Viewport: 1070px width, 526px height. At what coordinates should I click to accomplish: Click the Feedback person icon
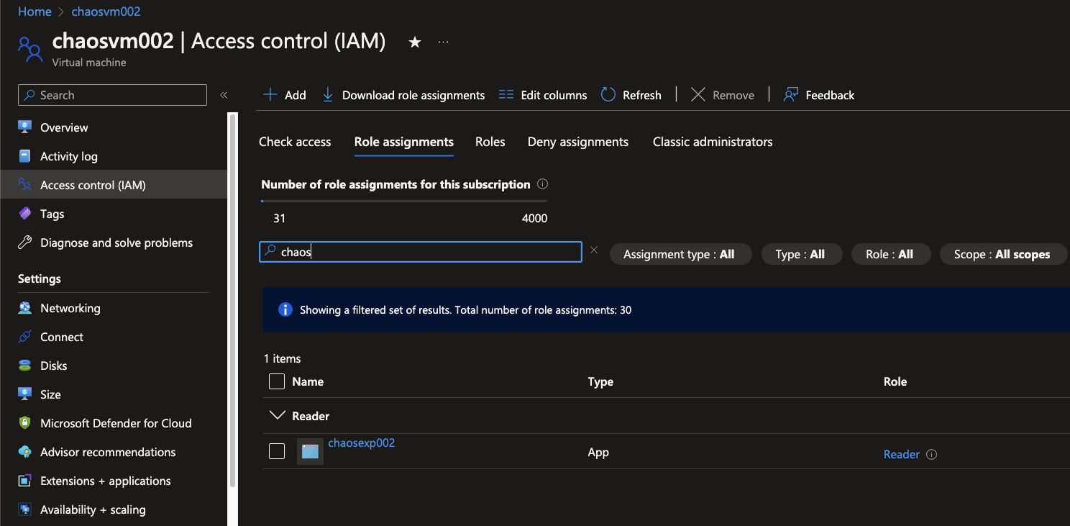(x=791, y=95)
